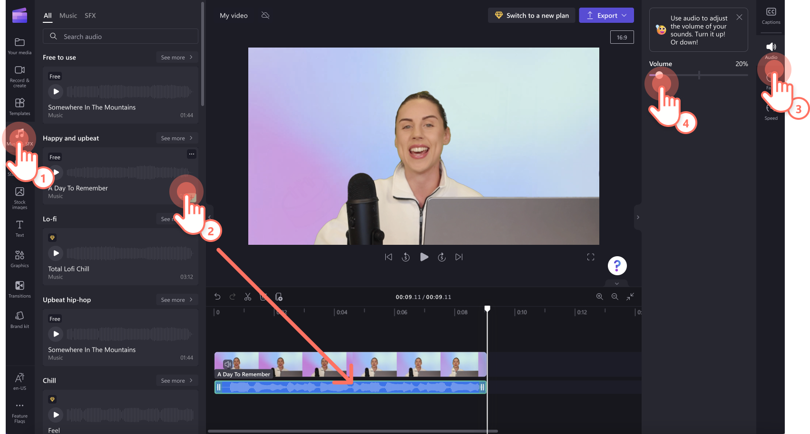See more Chill tracks
This screenshot has width=810, height=434.
[x=177, y=381]
